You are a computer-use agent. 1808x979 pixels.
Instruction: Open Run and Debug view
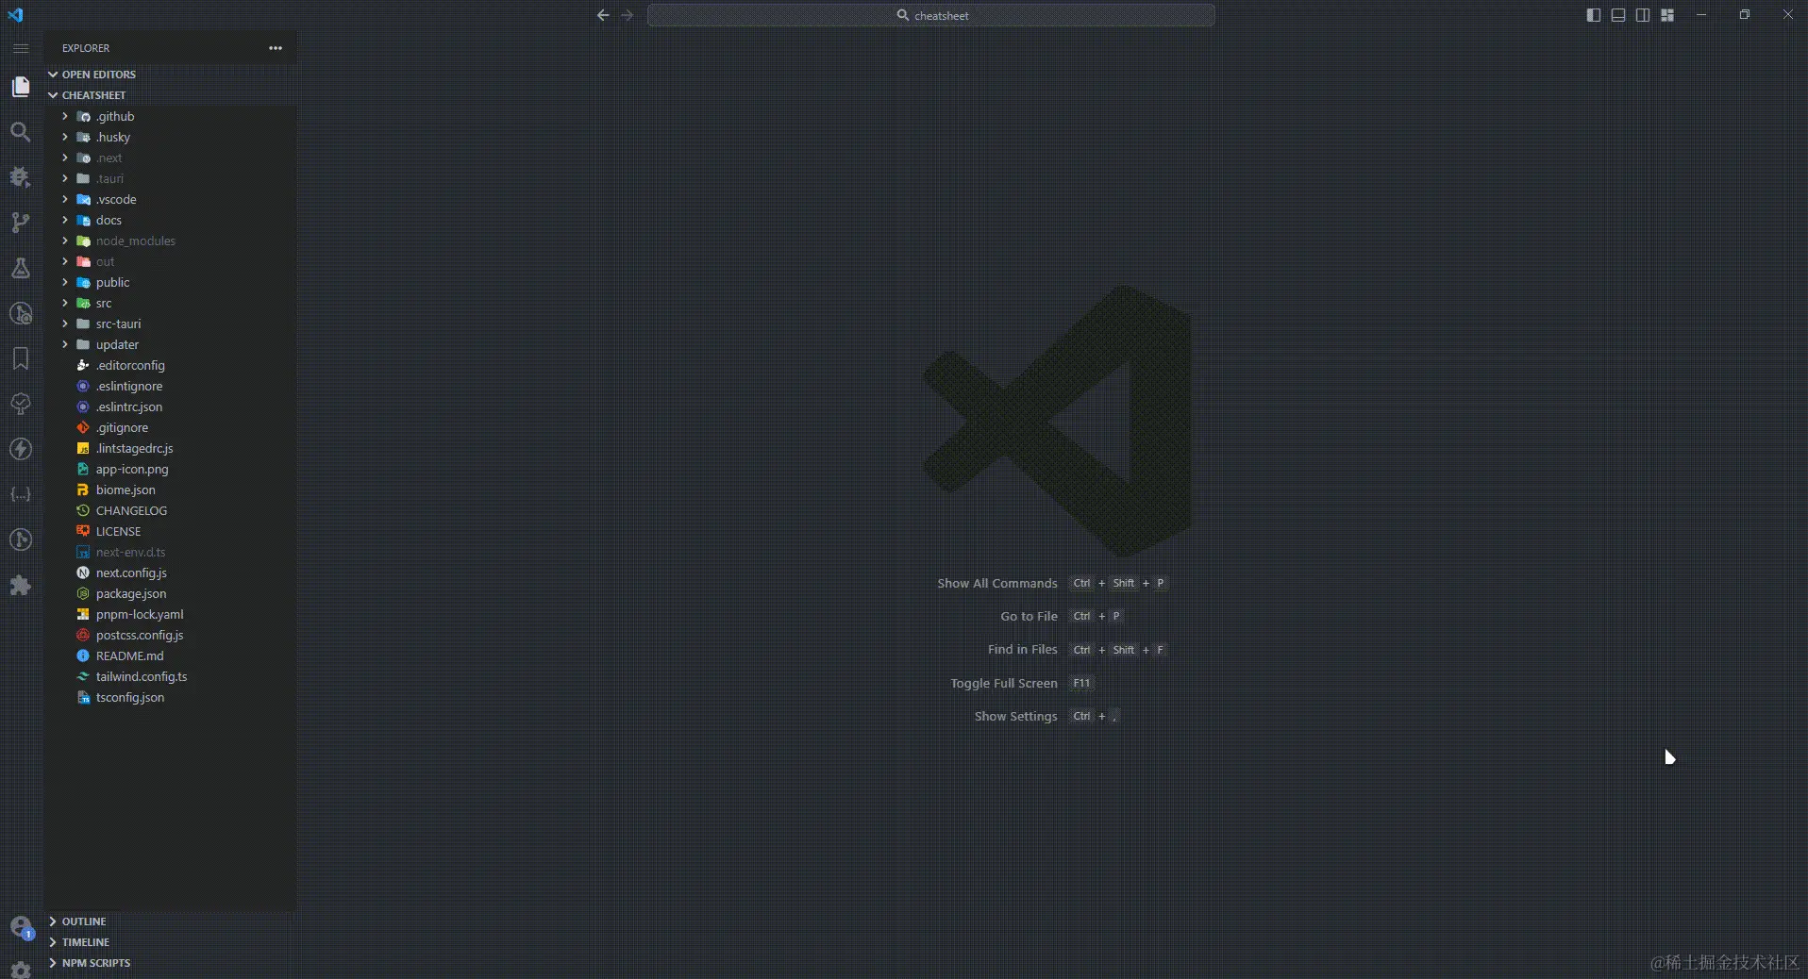pyautogui.click(x=21, y=177)
